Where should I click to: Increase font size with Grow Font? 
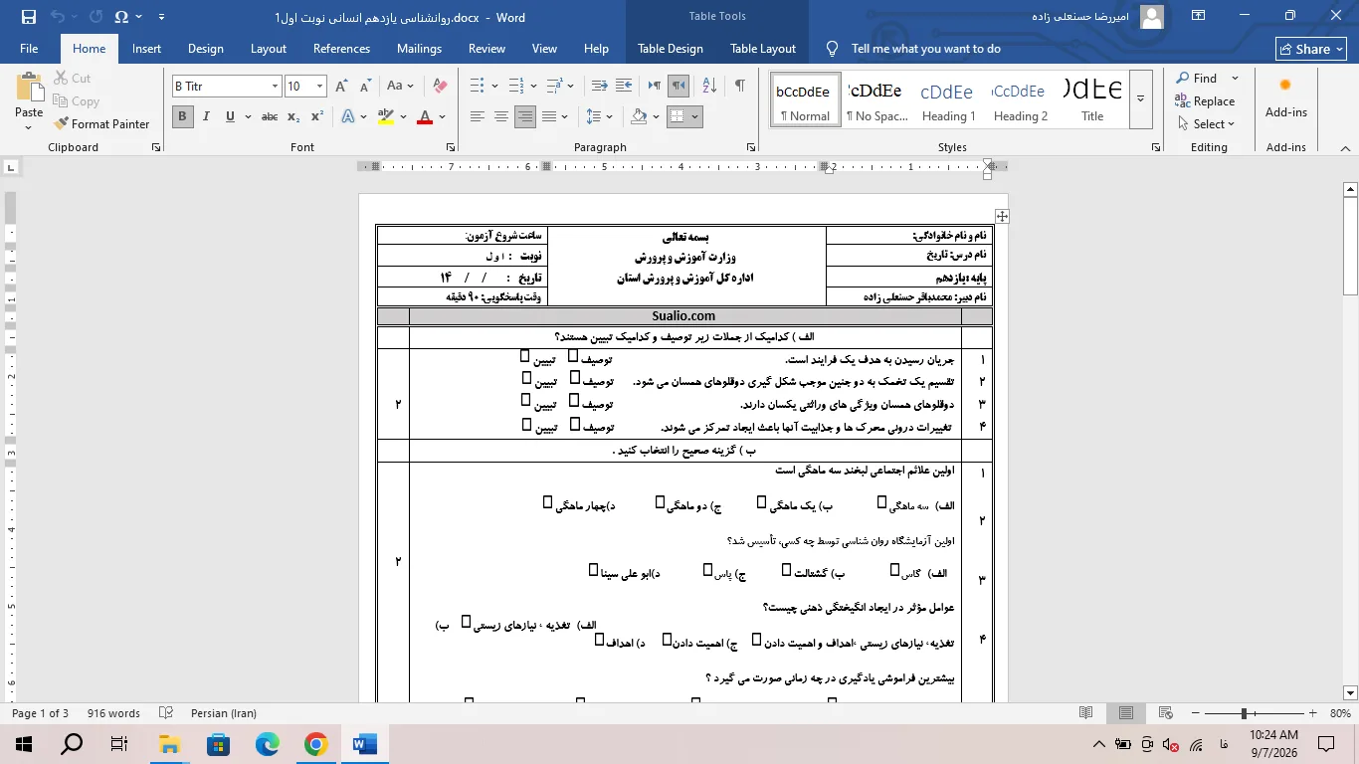point(341,87)
